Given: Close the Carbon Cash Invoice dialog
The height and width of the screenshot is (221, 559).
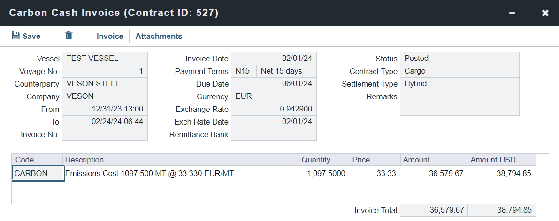Looking at the screenshot, I should coord(545,13).
